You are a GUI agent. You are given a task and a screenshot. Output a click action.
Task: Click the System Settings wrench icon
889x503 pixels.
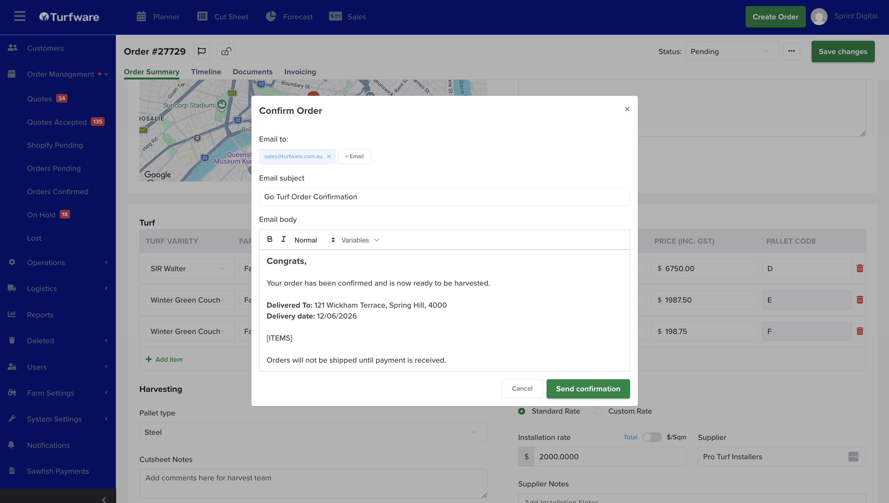(12, 419)
